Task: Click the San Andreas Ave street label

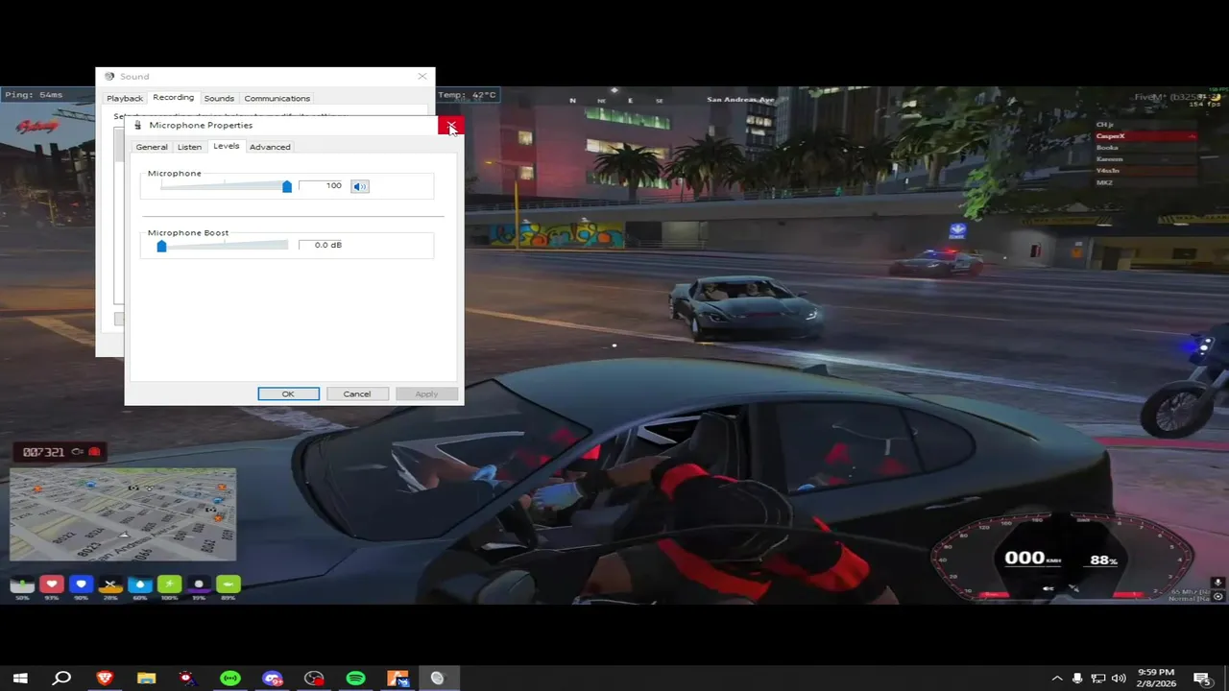Action: pyautogui.click(x=740, y=100)
